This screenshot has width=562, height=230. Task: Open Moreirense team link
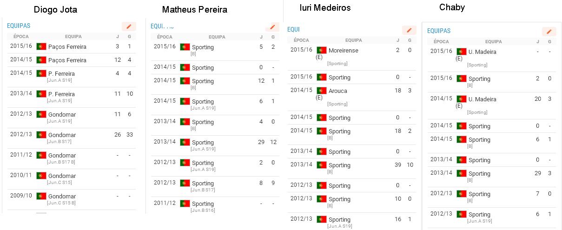click(344, 50)
